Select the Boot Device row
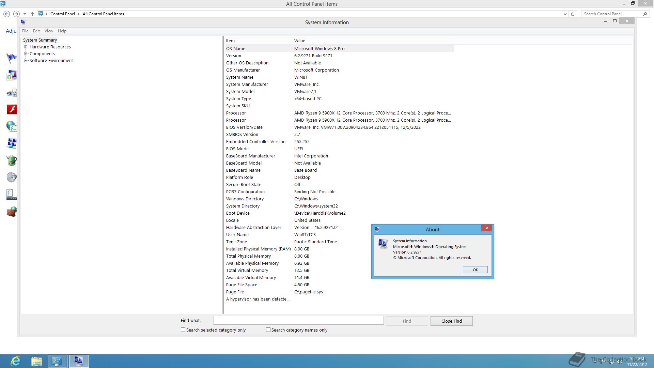654x368 pixels. pyautogui.click(x=339, y=213)
